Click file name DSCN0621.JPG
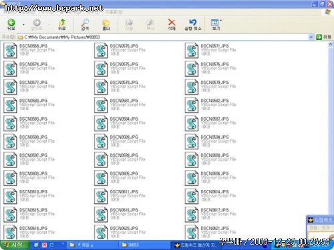Viewport: 334px width, 250px height. [x=214, y=228]
